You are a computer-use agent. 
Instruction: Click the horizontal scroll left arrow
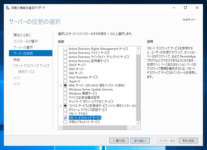[60, 128]
